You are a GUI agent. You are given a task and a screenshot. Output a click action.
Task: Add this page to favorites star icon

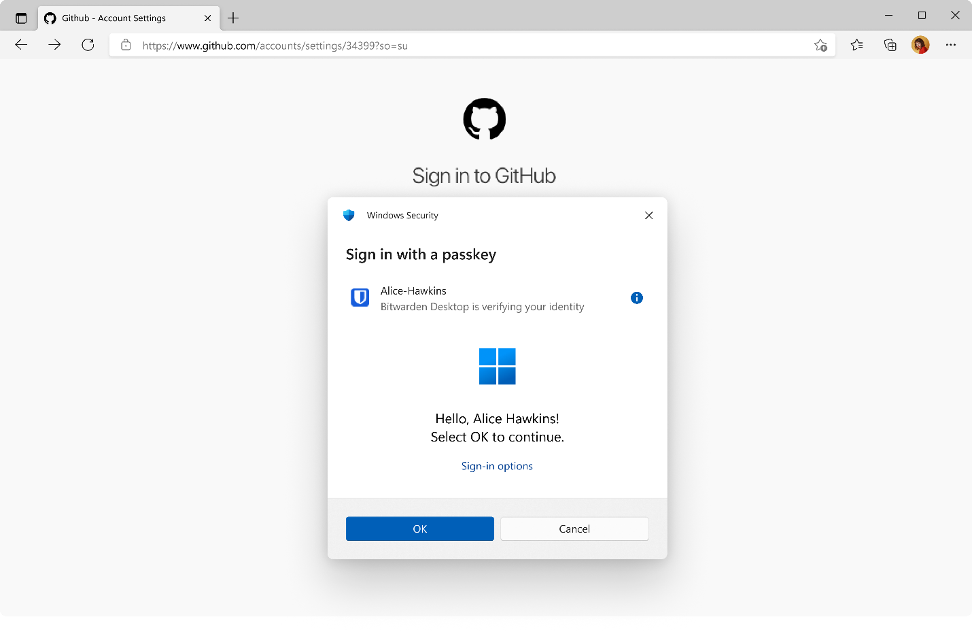point(820,46)
